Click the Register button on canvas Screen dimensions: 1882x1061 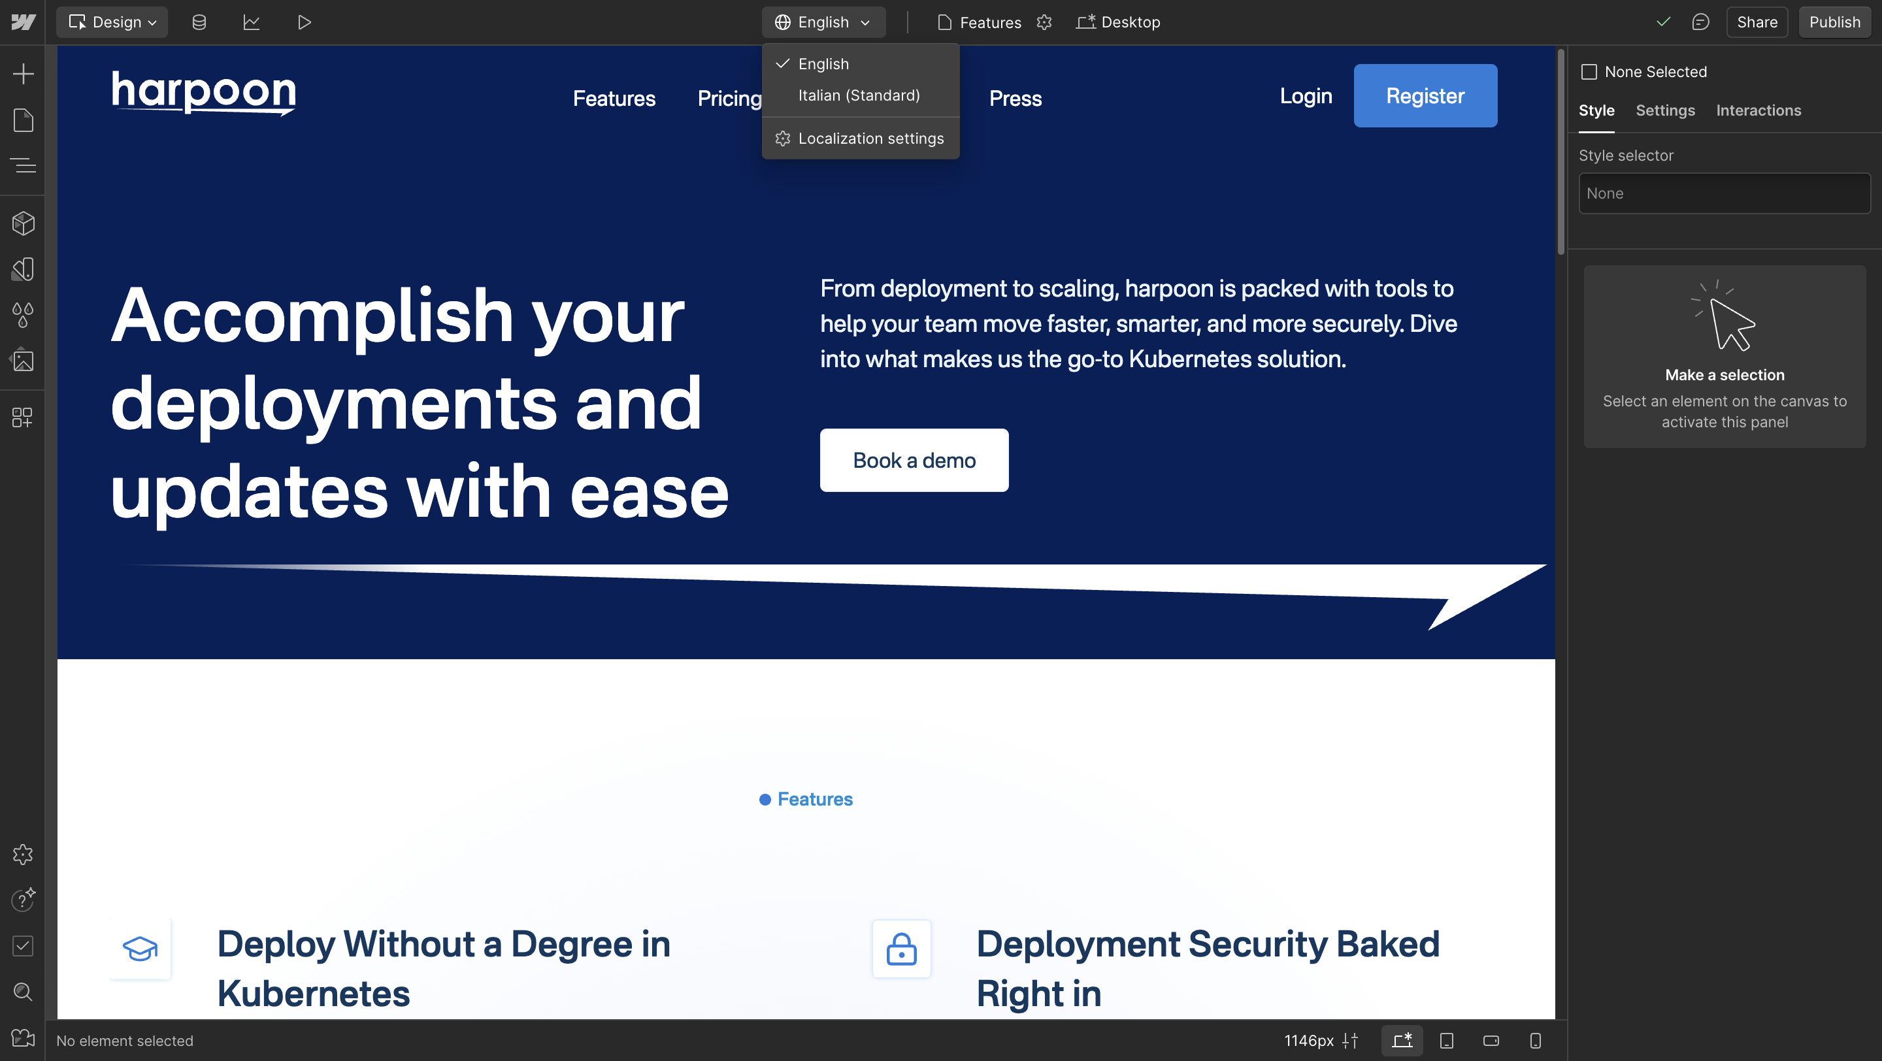coord(1425,95)
